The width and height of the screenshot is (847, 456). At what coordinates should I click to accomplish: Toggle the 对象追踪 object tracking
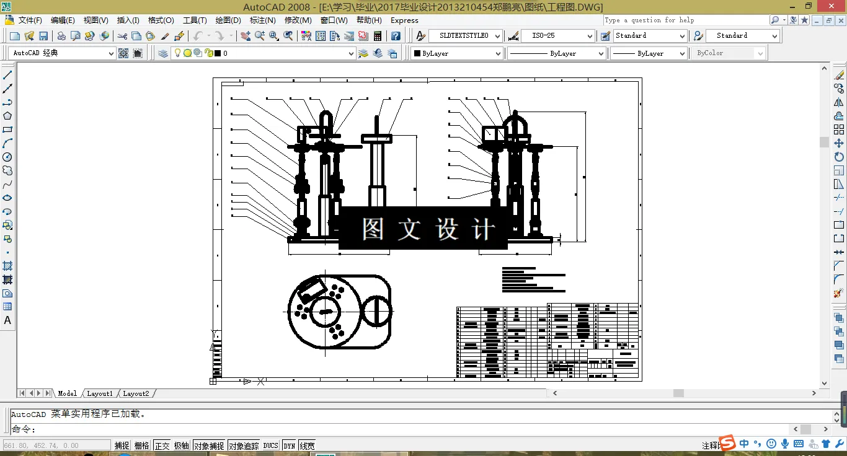[244, 445]
